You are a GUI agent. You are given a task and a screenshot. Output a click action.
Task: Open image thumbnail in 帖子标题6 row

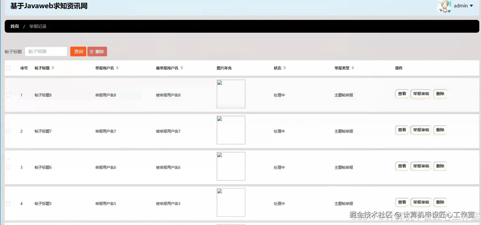click(x=231, y=166)
